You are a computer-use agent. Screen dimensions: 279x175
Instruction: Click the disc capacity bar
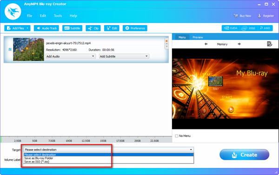[86, 139]
